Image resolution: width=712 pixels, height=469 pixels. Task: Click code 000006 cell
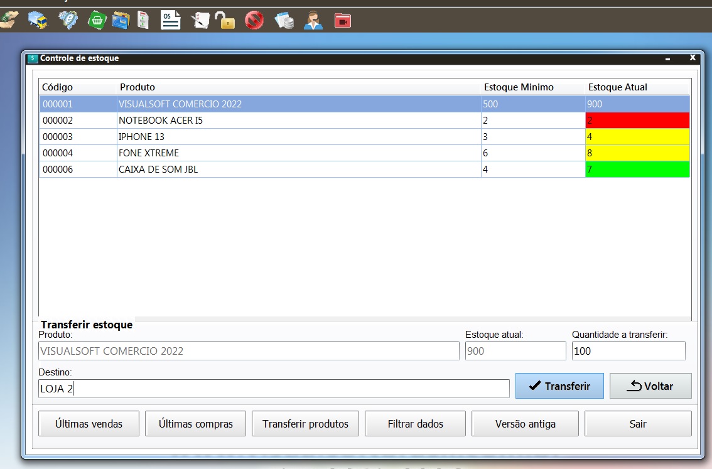click(78, 170)
